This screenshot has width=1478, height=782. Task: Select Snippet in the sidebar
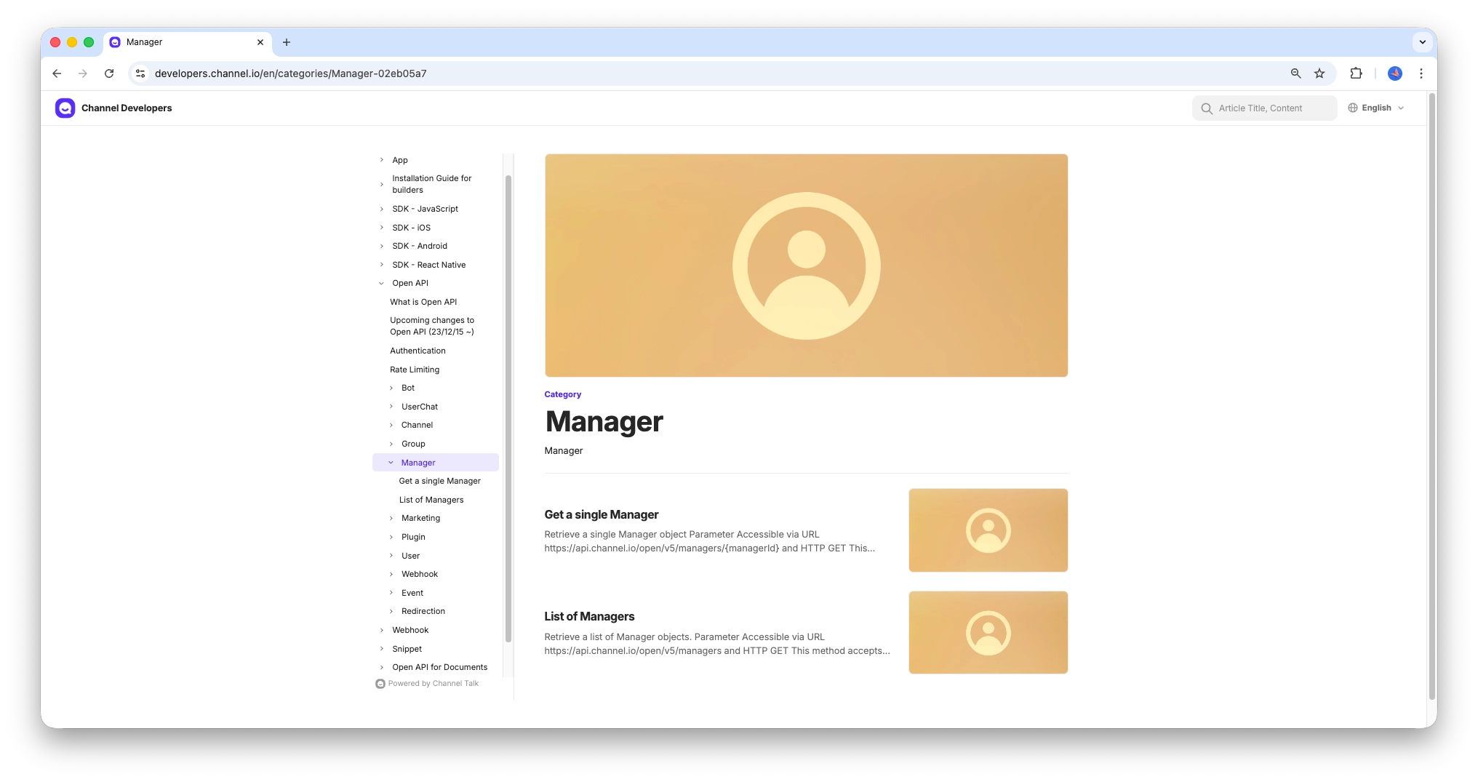coord(407,649)
